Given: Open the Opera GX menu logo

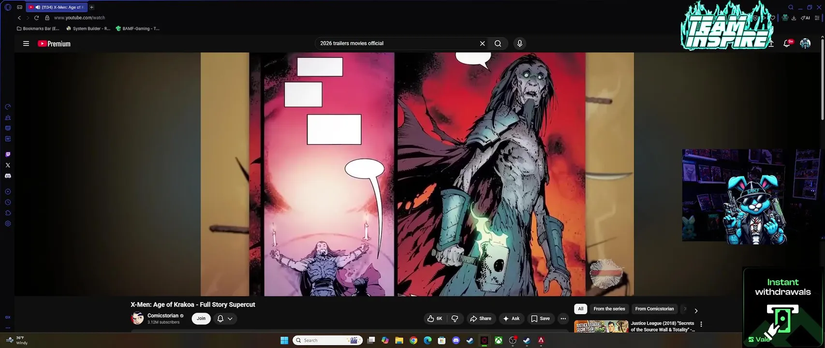Looking at the screenshot, I should pyautogui.click(x=8, y=7).
